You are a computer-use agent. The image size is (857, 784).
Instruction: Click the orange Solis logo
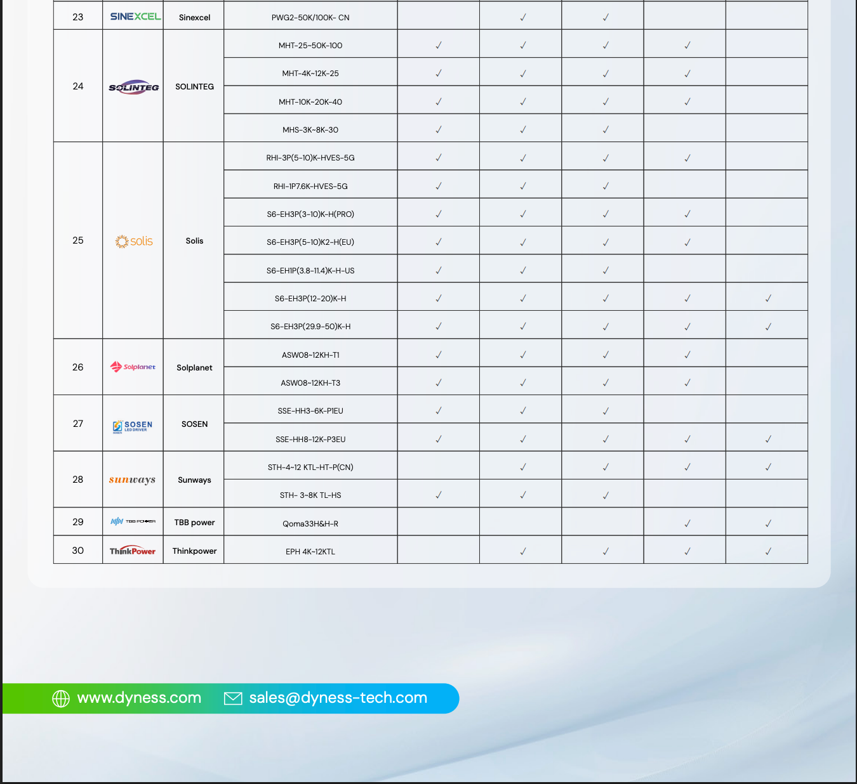134,241
